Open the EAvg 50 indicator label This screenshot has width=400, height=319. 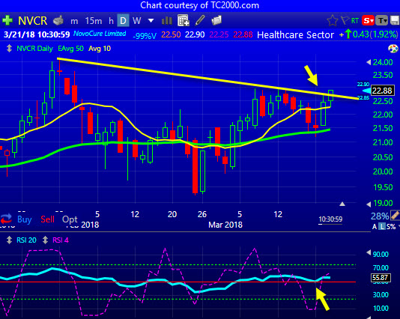[x=70, y=49]
